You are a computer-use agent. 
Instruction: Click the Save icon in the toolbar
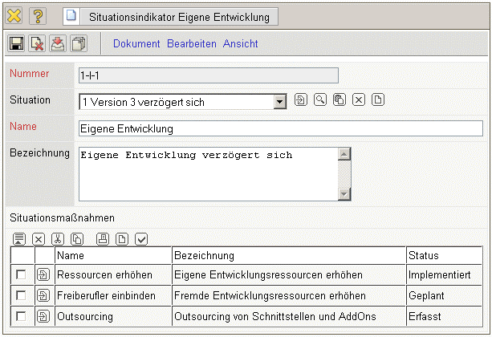click(x=17, y=43)
